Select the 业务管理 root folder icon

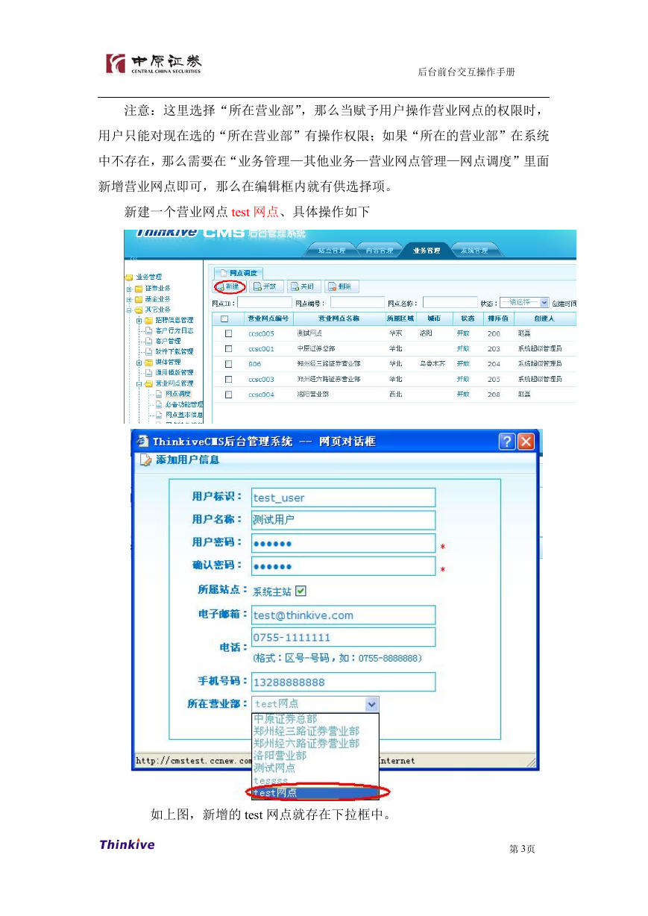(129, 277)
